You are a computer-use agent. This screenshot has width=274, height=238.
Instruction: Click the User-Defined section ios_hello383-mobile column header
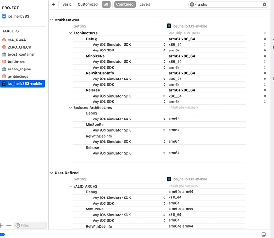(187, 179)
